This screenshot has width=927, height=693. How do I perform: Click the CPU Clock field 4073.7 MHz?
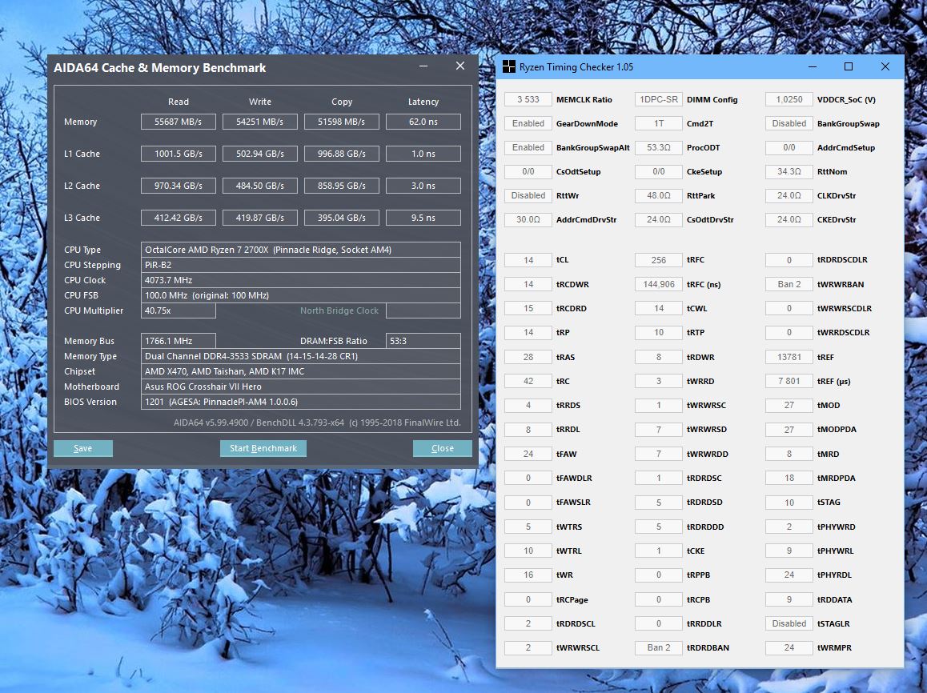[301, 280]
